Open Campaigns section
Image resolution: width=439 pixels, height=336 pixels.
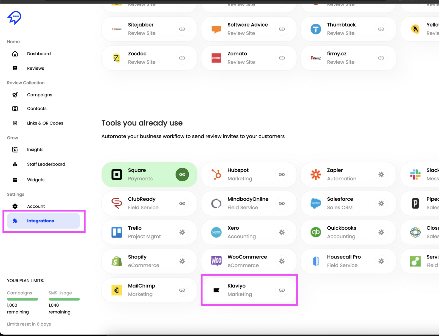(40, 95)
